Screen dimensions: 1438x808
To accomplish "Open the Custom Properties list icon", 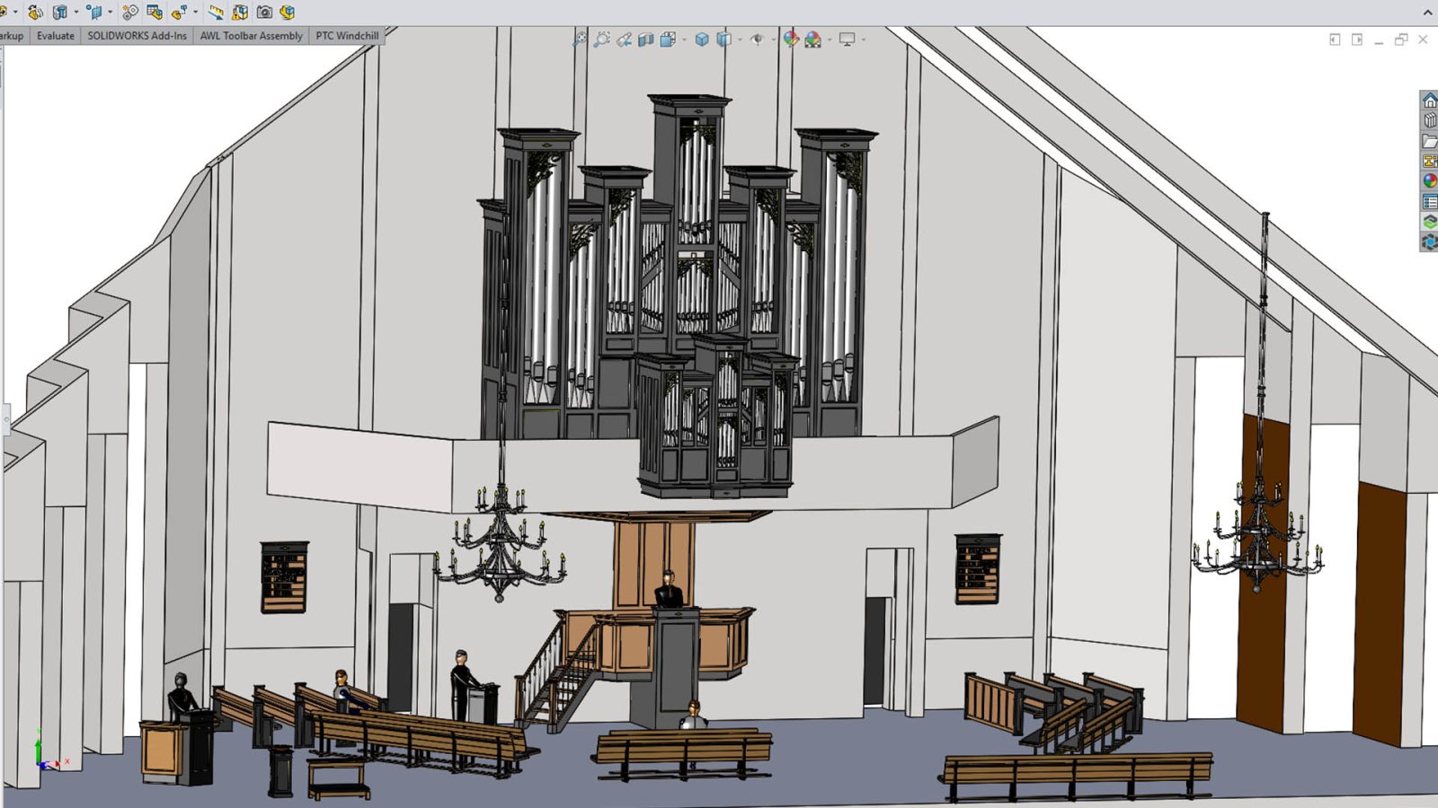I will coord(1429,201).
